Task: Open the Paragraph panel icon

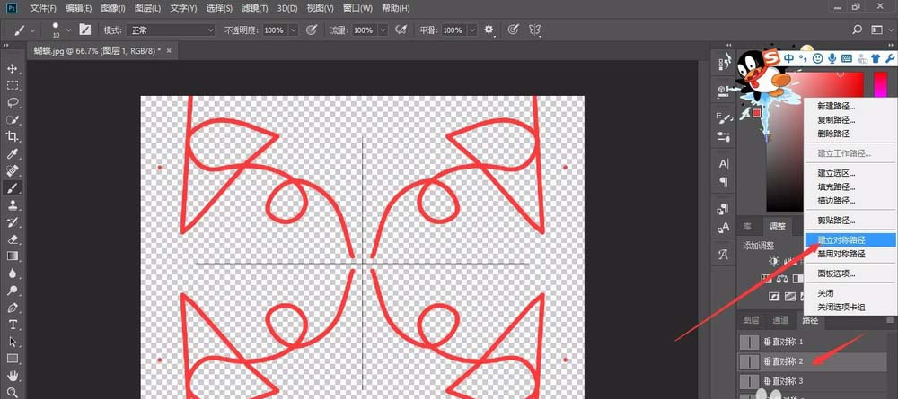Action: (x=723, y=182)
